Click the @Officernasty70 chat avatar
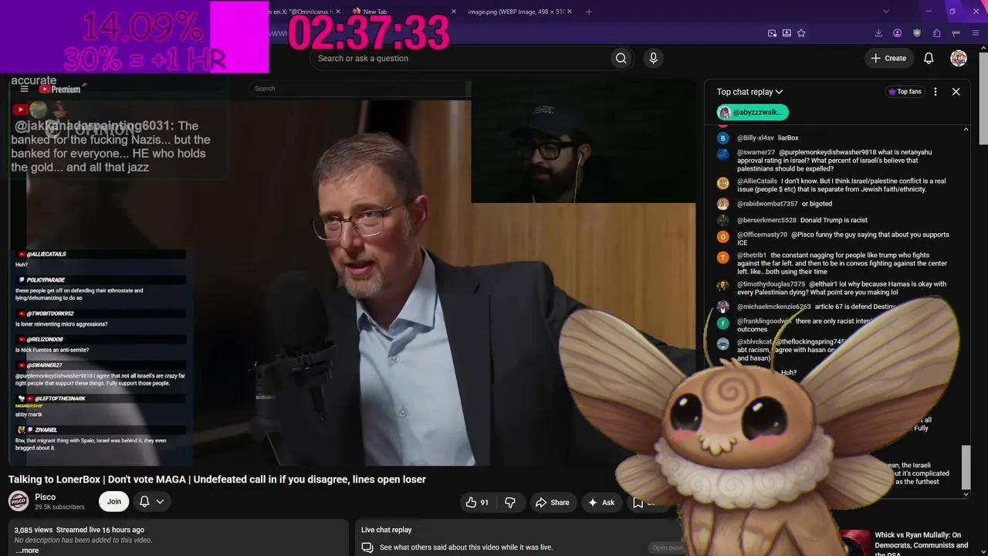 point(722,237)
